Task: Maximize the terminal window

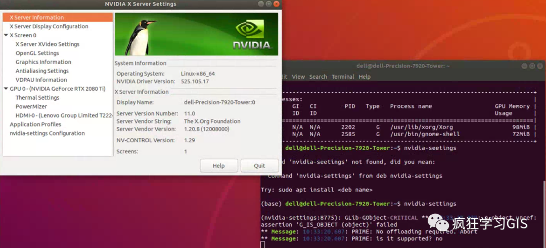Action: (x=532, y=66)
